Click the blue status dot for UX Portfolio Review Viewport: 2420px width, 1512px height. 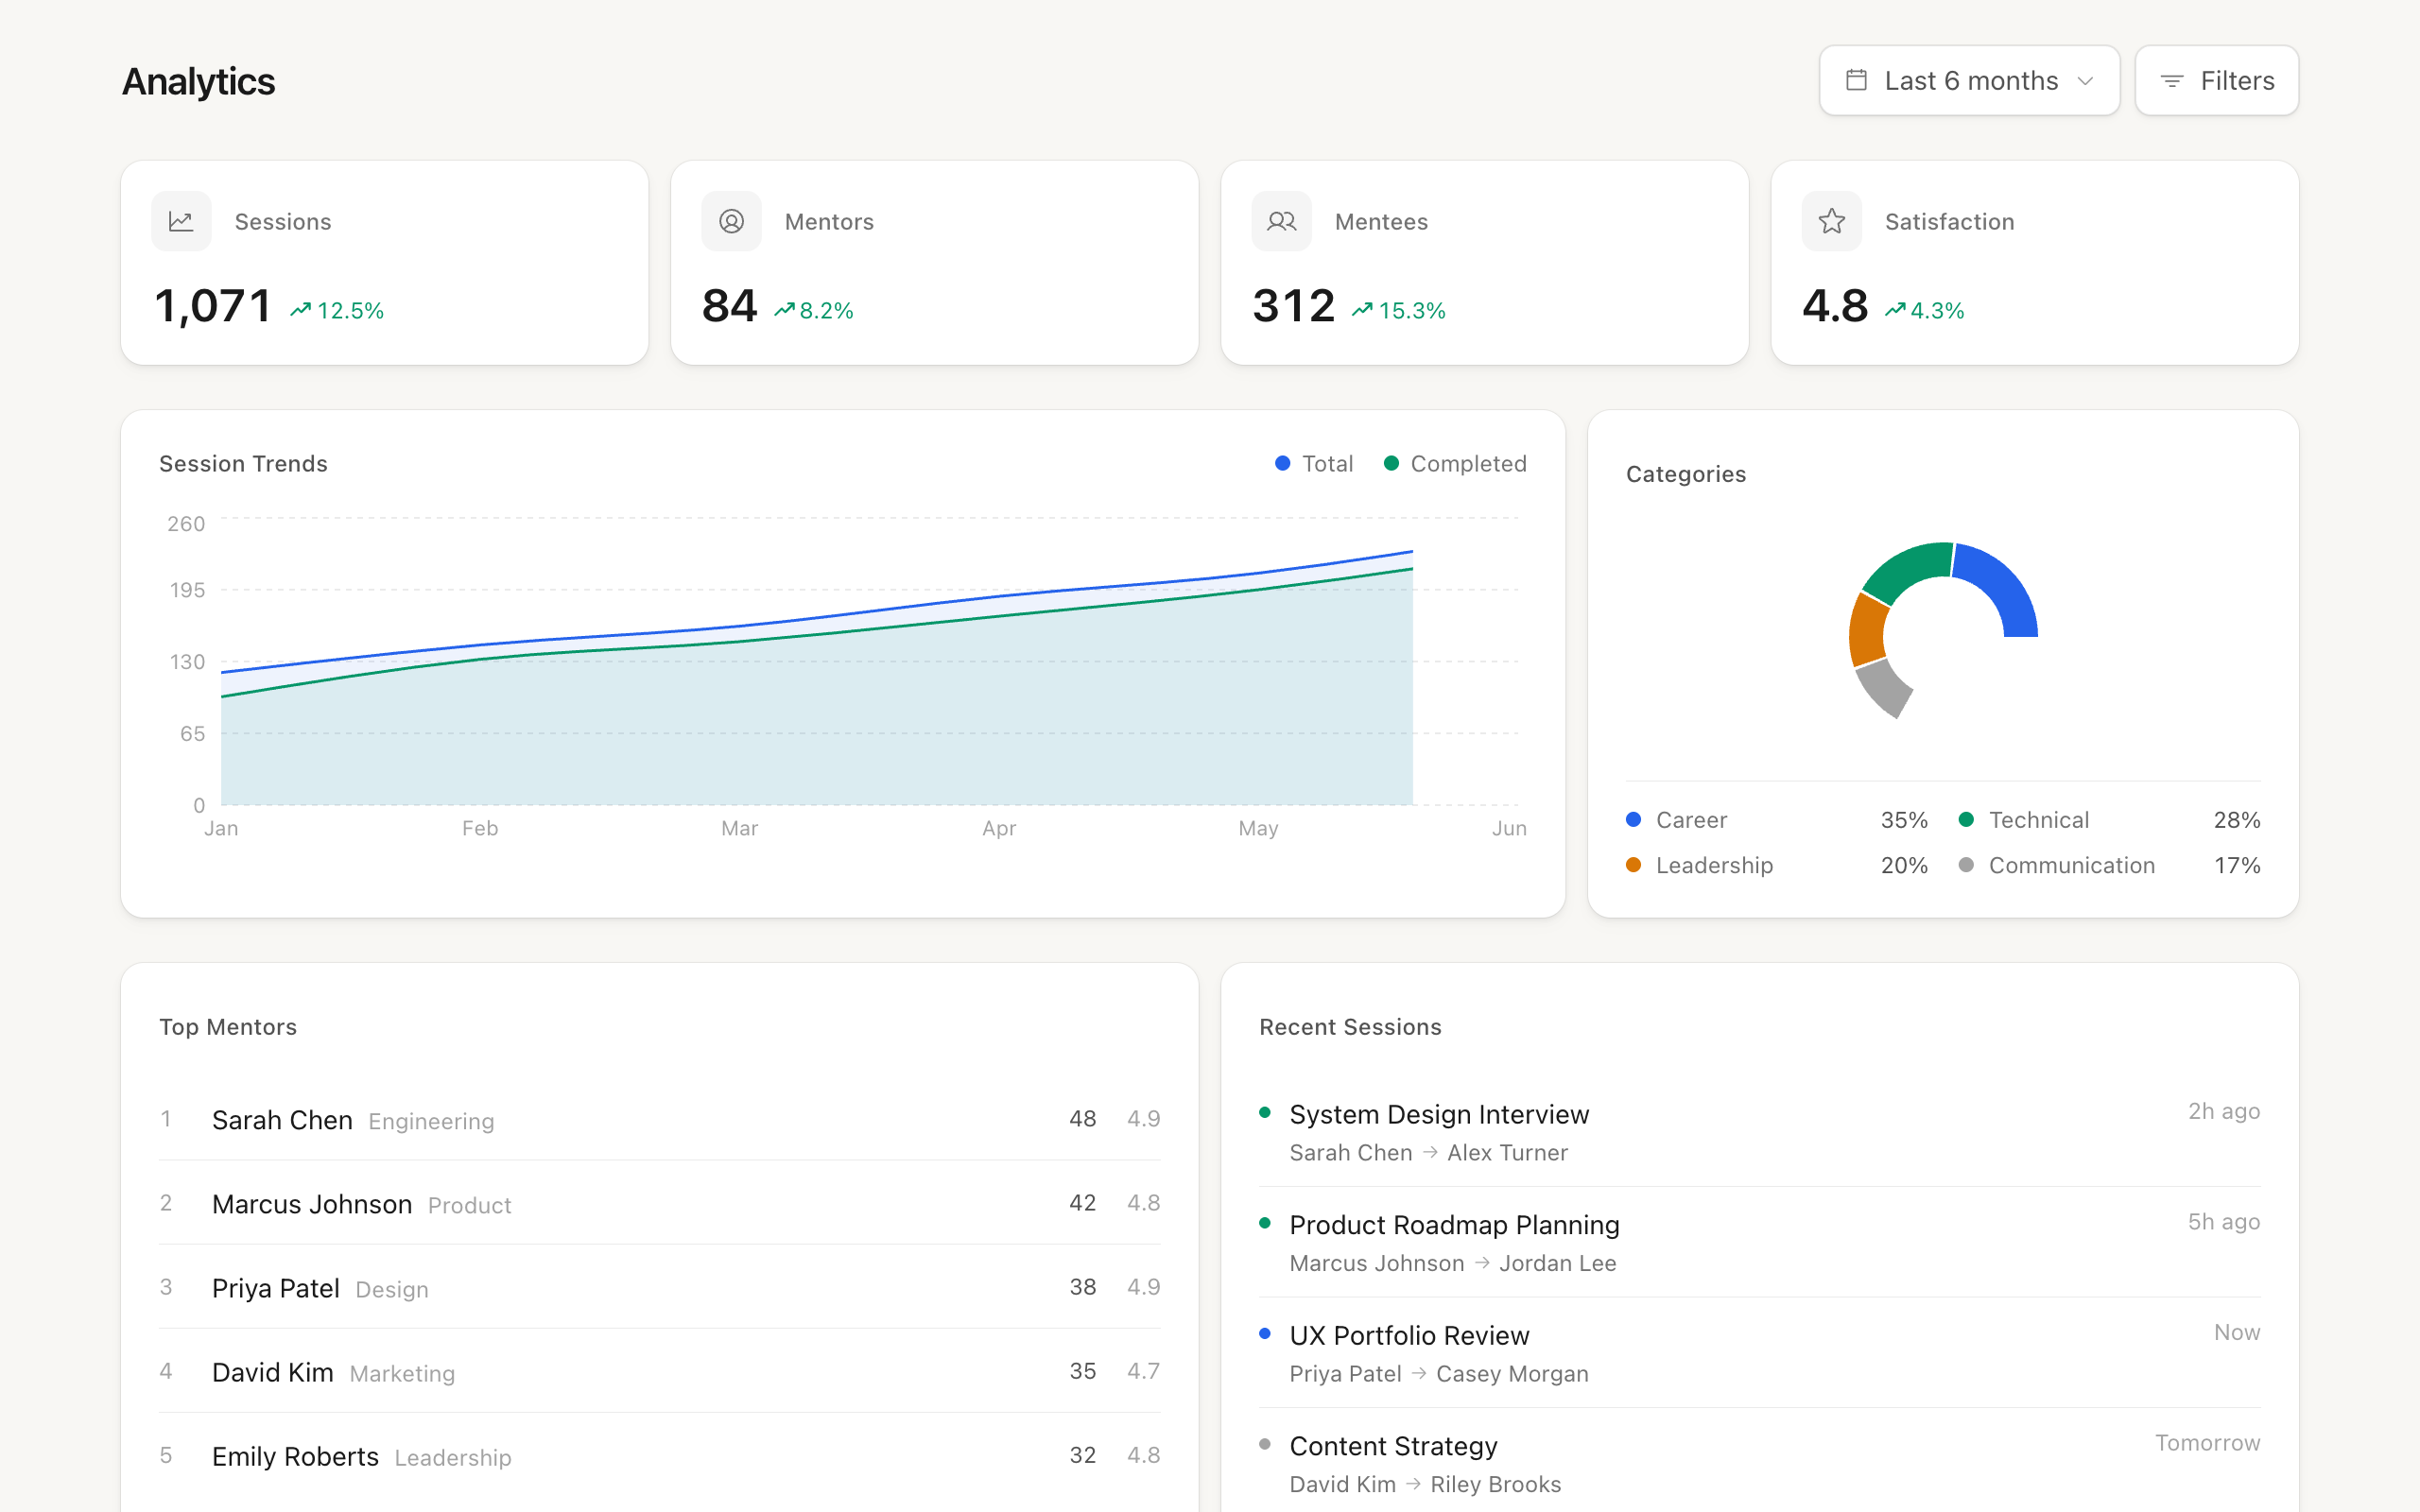click(1266, 1334)
